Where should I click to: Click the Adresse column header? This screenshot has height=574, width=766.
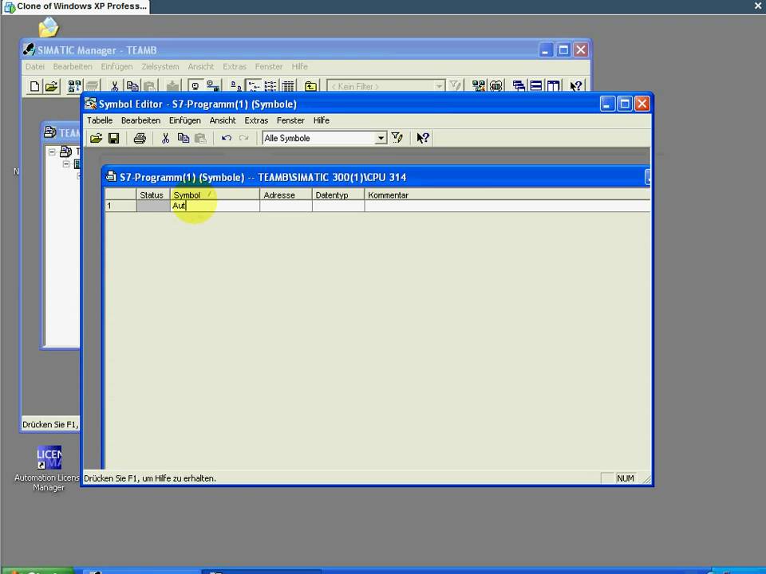286,195
